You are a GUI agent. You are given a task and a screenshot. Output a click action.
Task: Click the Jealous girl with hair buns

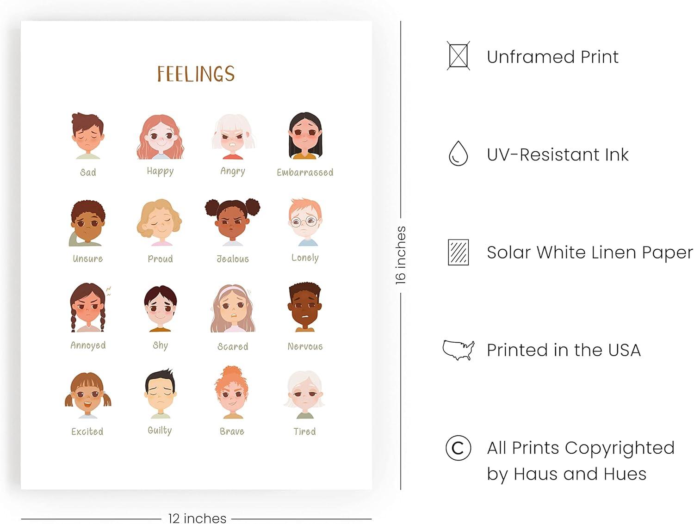click(x=233, y=222)
